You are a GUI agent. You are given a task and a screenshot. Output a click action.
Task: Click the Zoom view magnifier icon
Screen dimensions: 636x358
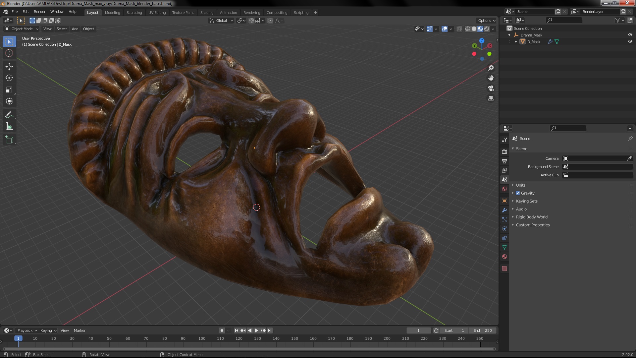pyautogui.click(x=491, y=68)
